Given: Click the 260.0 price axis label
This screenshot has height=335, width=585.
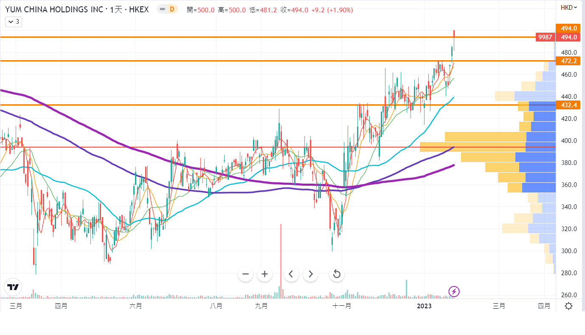Looking at the screenshot, I should click(x=569, y=295).
